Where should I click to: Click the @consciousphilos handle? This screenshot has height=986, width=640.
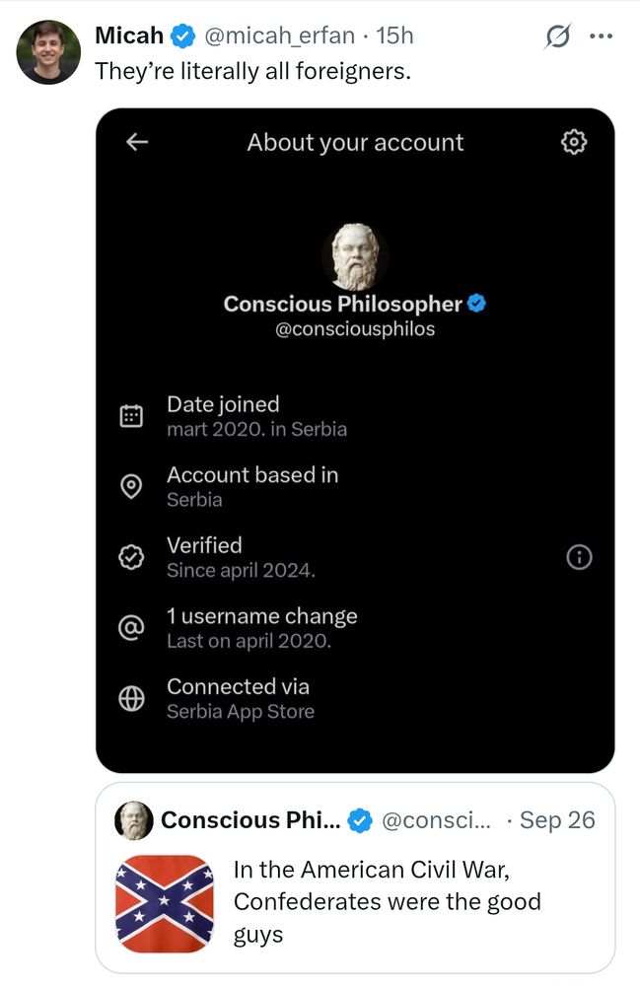(355, 329)
